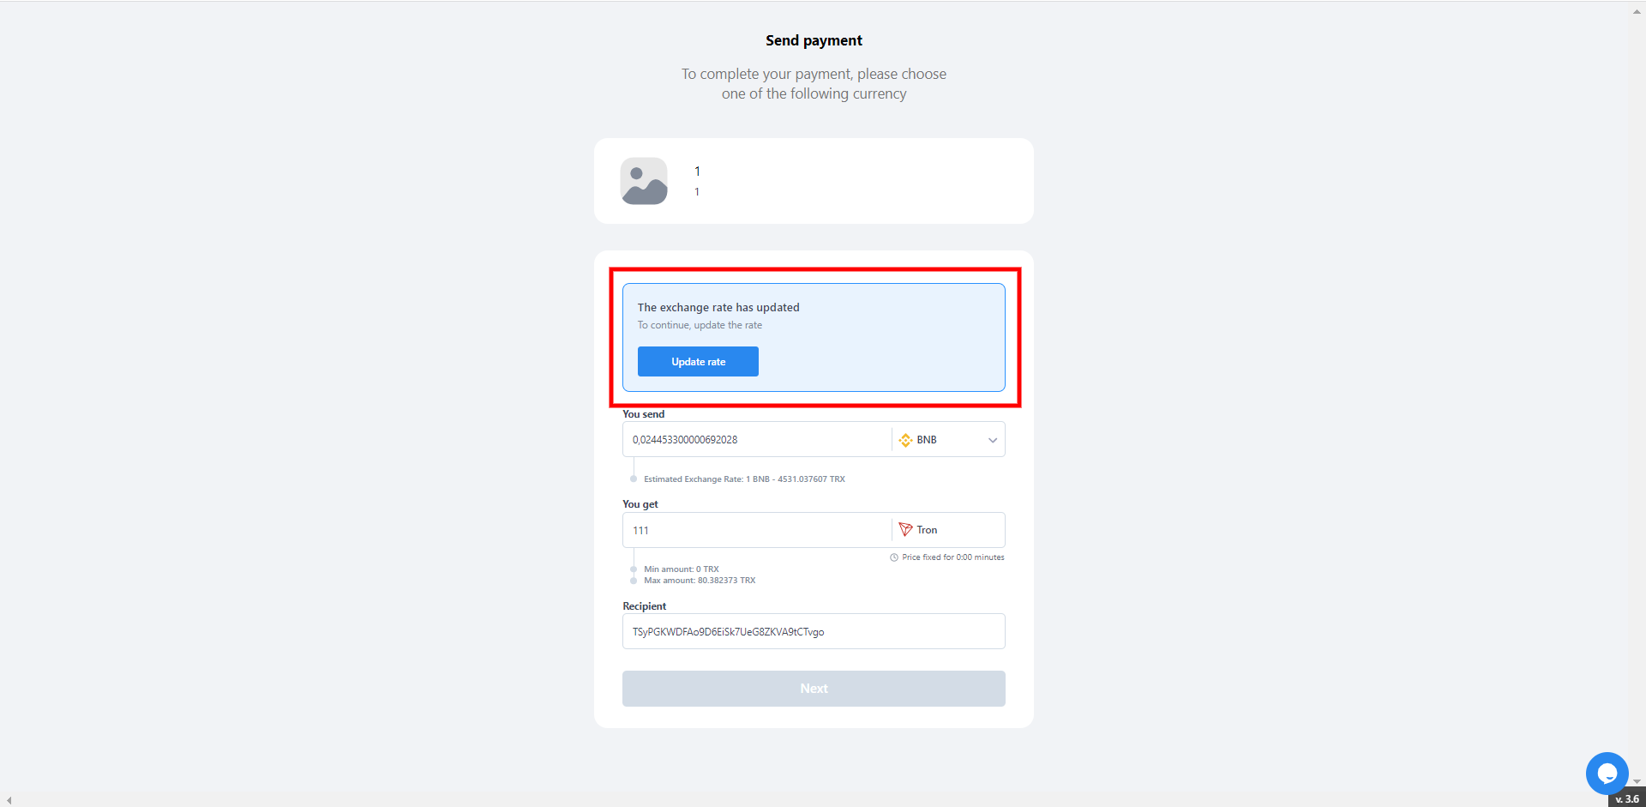Click the Tron currency name

point(927,530)
